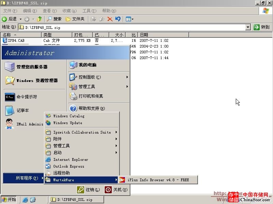Click the 2,775 KB packed size cell
Image resolution: width=273 pixels, height=204 pixels.
82,40
